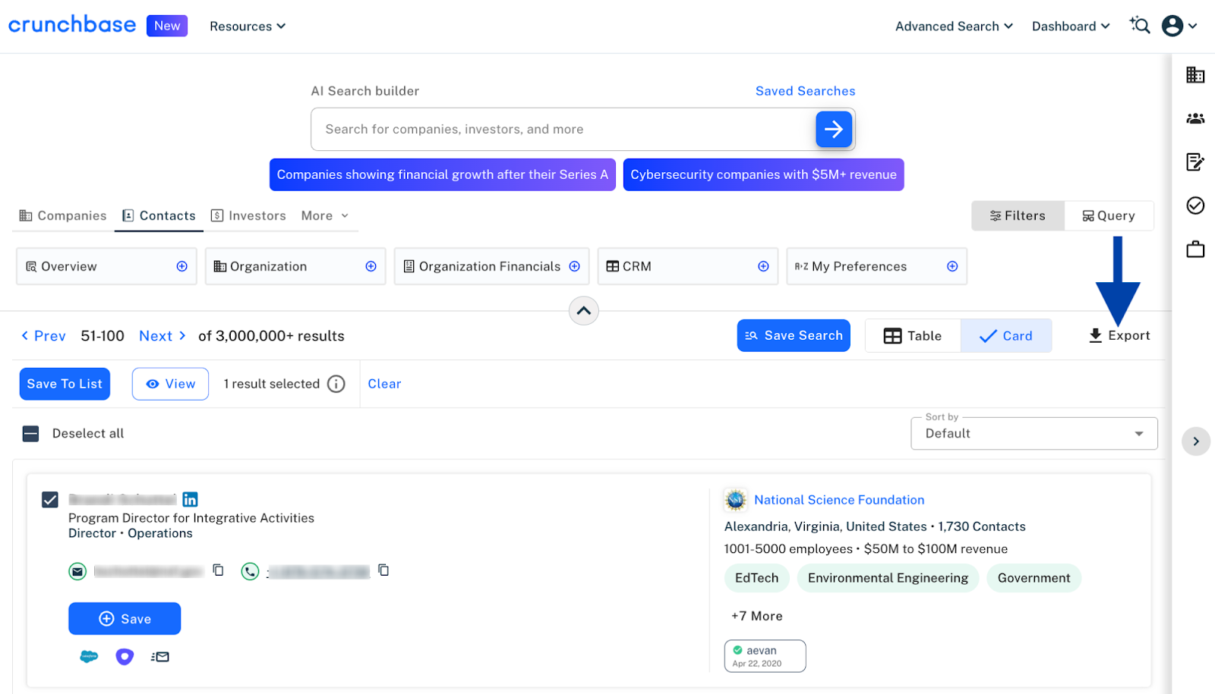The image size is (1215, 694).
Task: Add Organization Financials group with plus
Action: [575, 266]
